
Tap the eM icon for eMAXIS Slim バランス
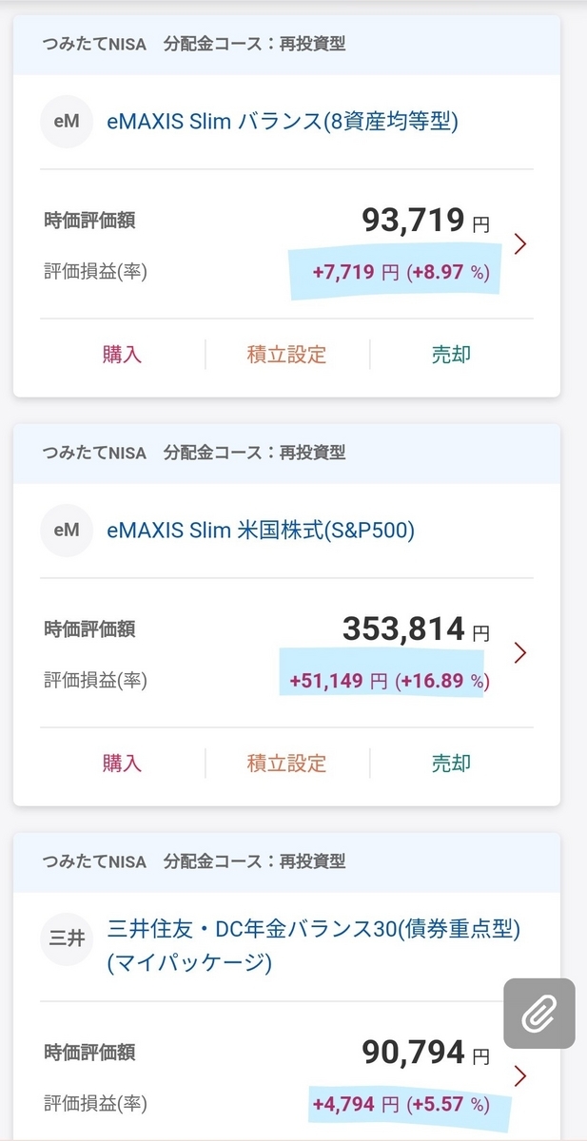[x=67, y=122]
